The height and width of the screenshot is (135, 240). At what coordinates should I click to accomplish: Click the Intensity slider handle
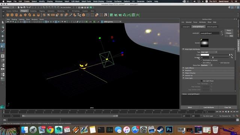213,57
